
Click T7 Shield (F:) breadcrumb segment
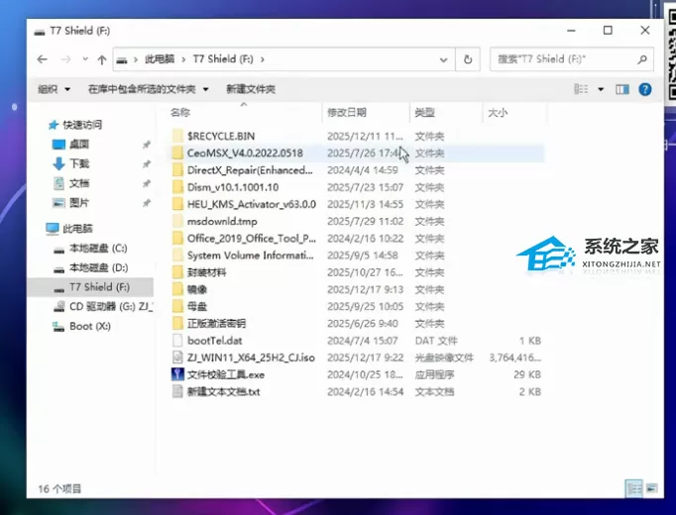[223, 59]
